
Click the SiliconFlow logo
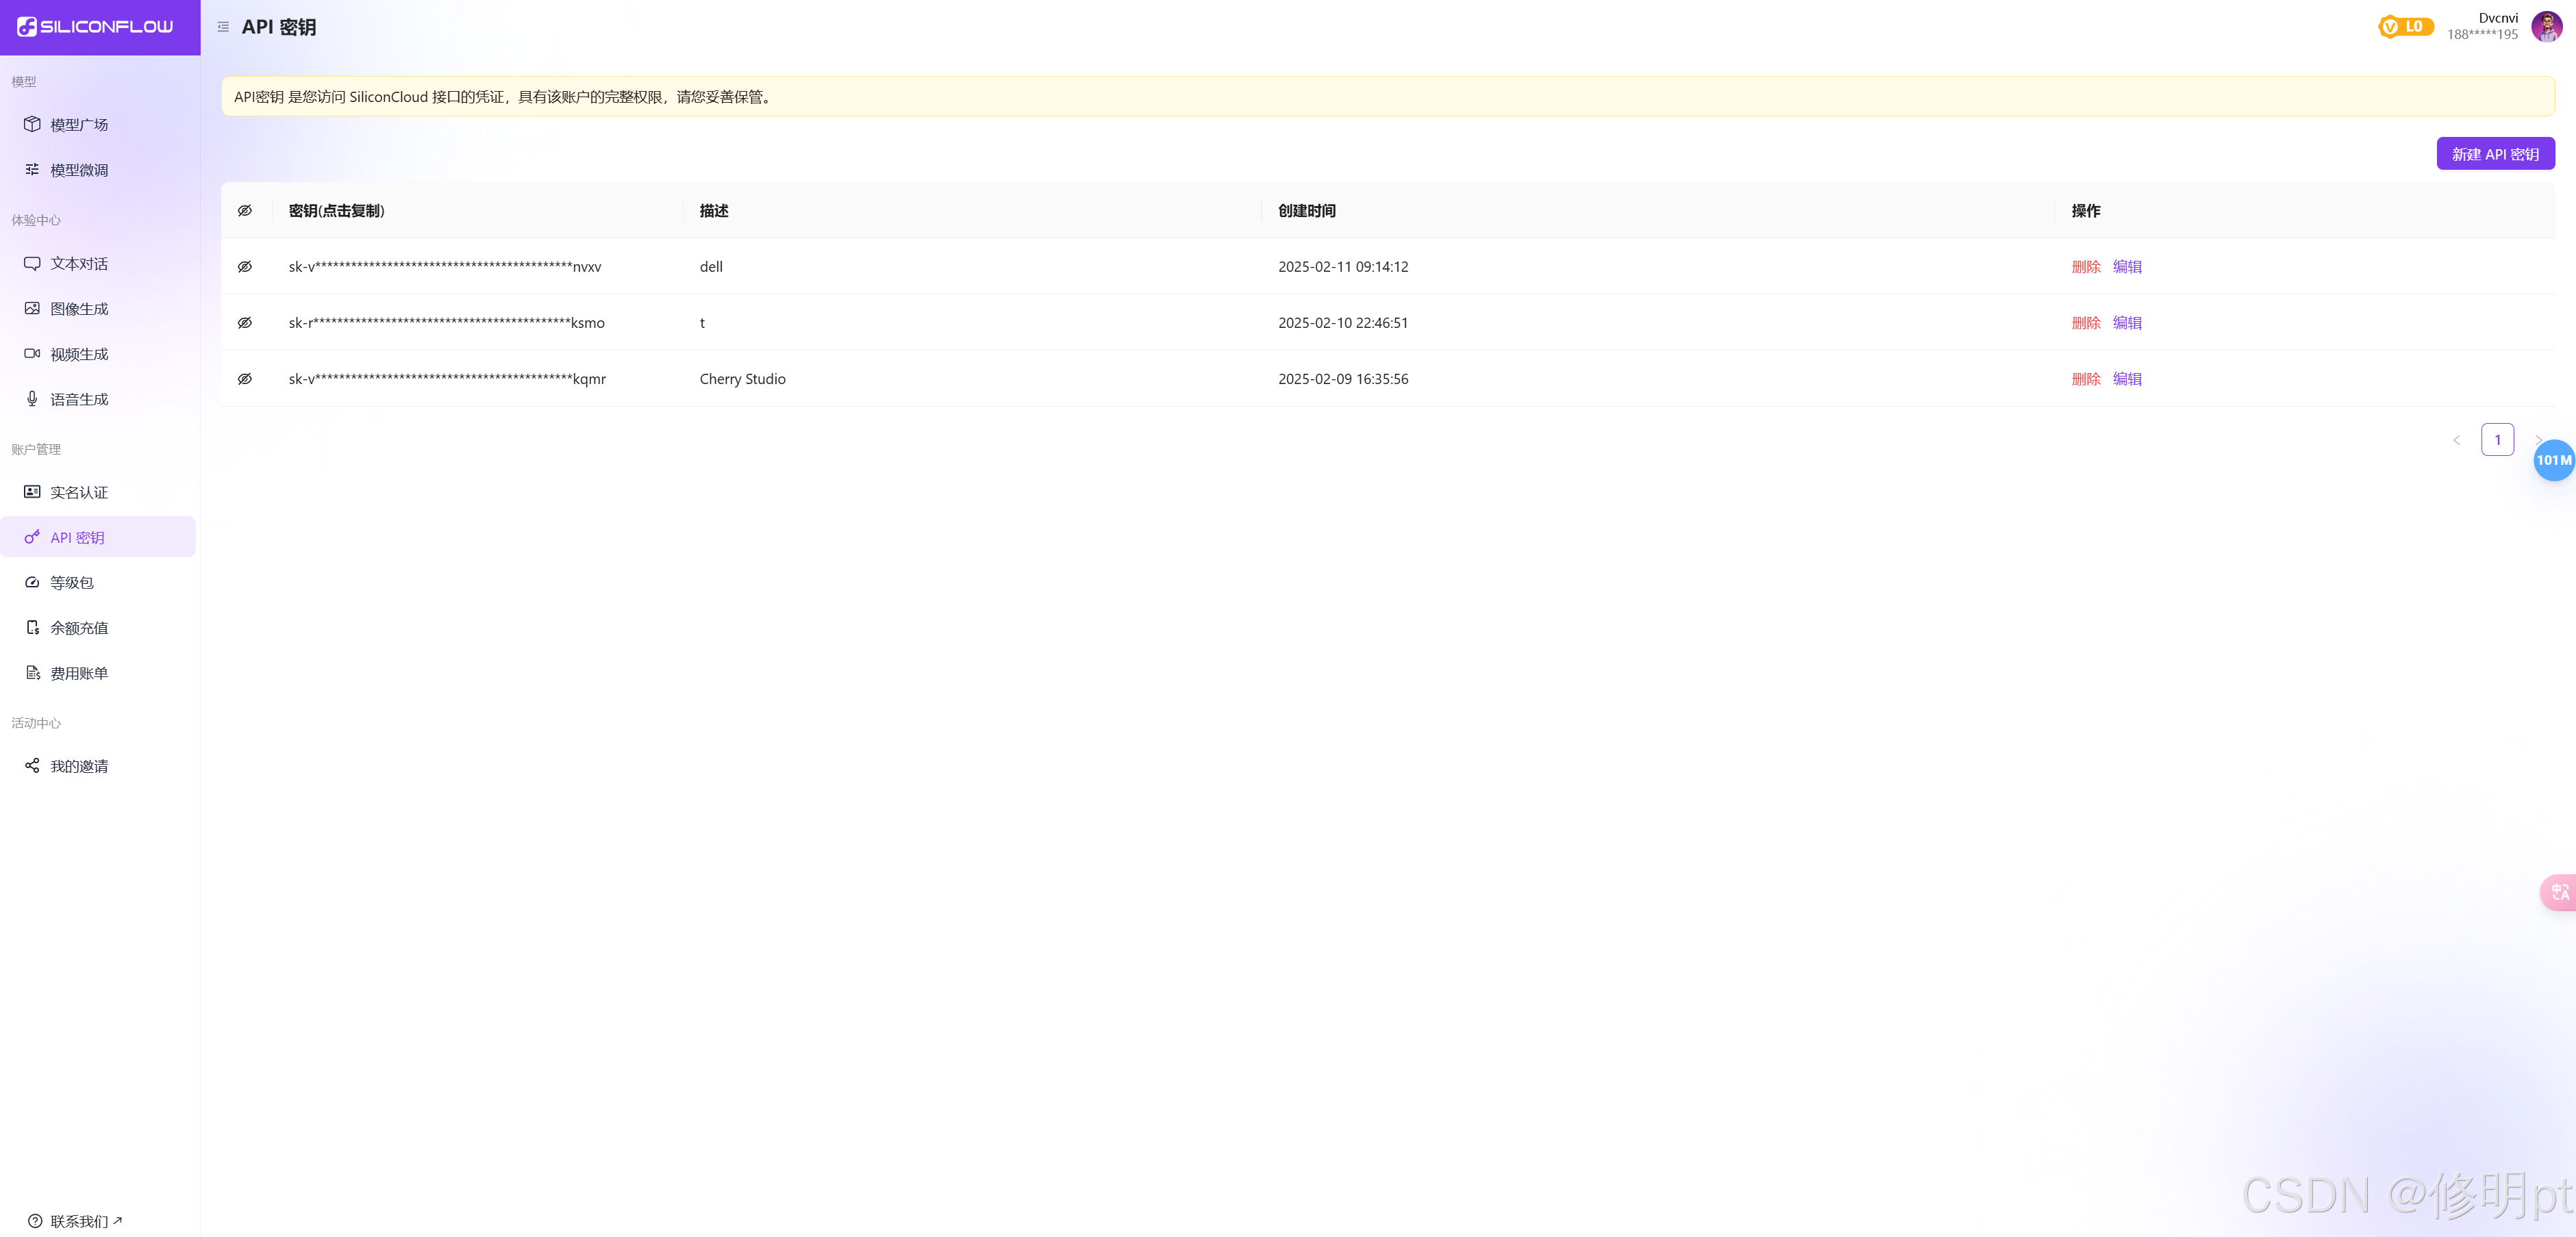click(95, 27)
